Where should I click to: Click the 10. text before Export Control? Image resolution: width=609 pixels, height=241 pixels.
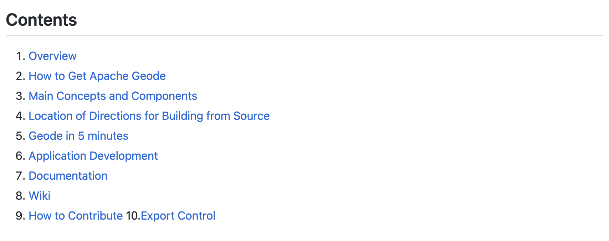pos(133,216)
